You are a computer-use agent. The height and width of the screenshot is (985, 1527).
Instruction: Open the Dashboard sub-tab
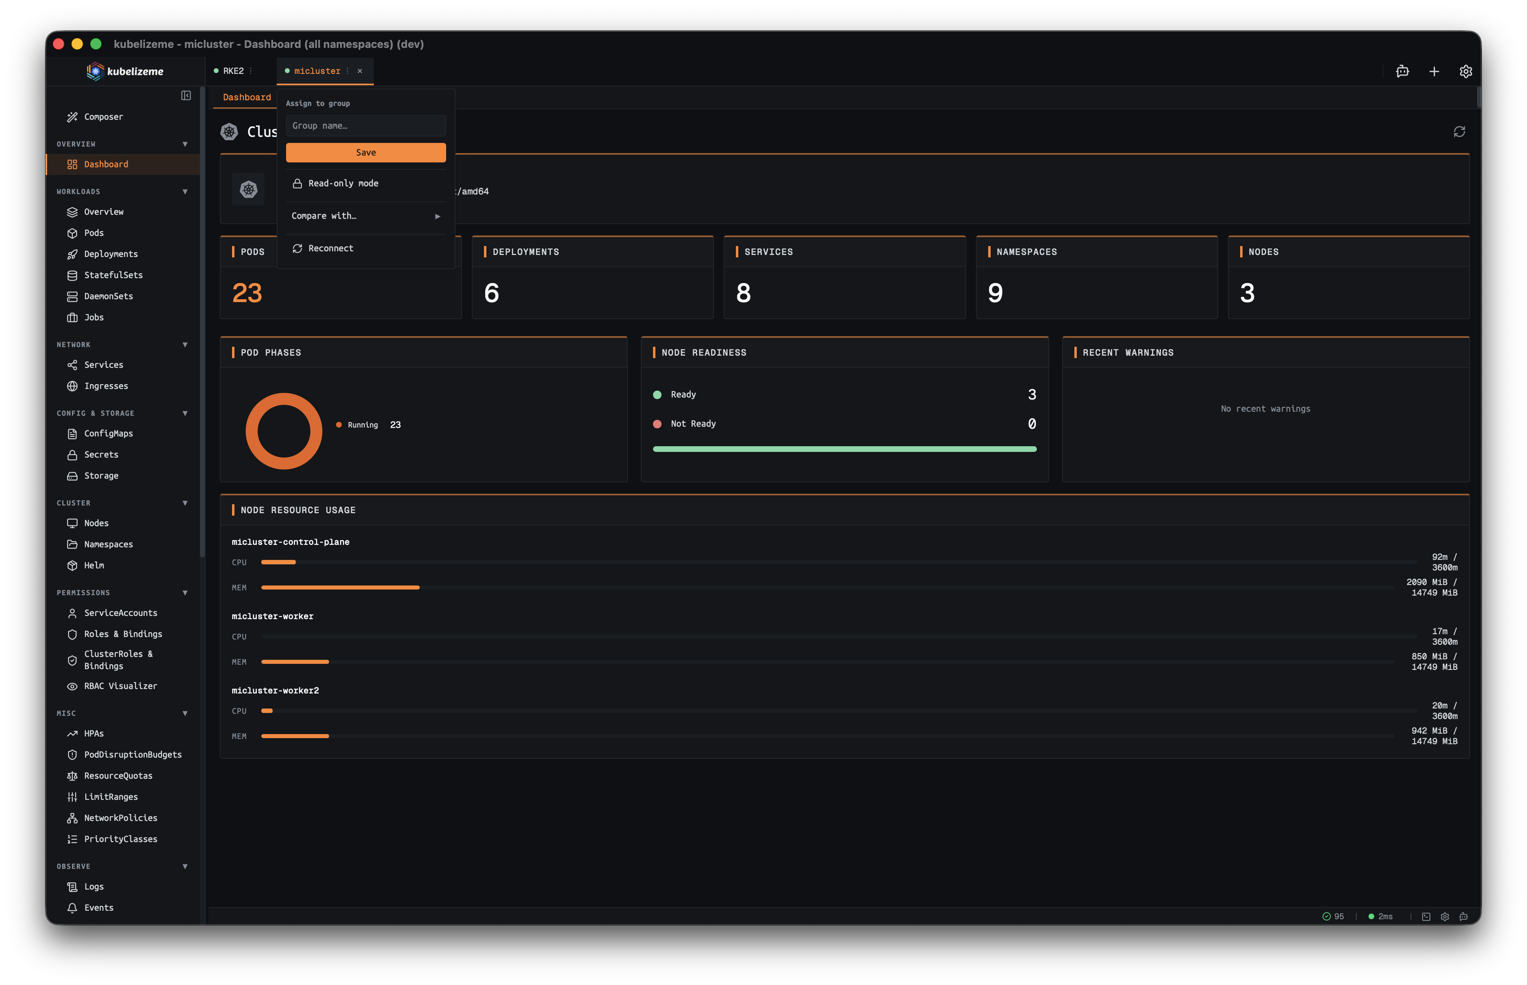click(x=246, y=97)
